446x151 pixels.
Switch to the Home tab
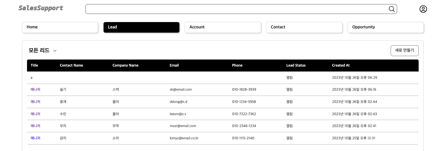click(x=60, y=27)
